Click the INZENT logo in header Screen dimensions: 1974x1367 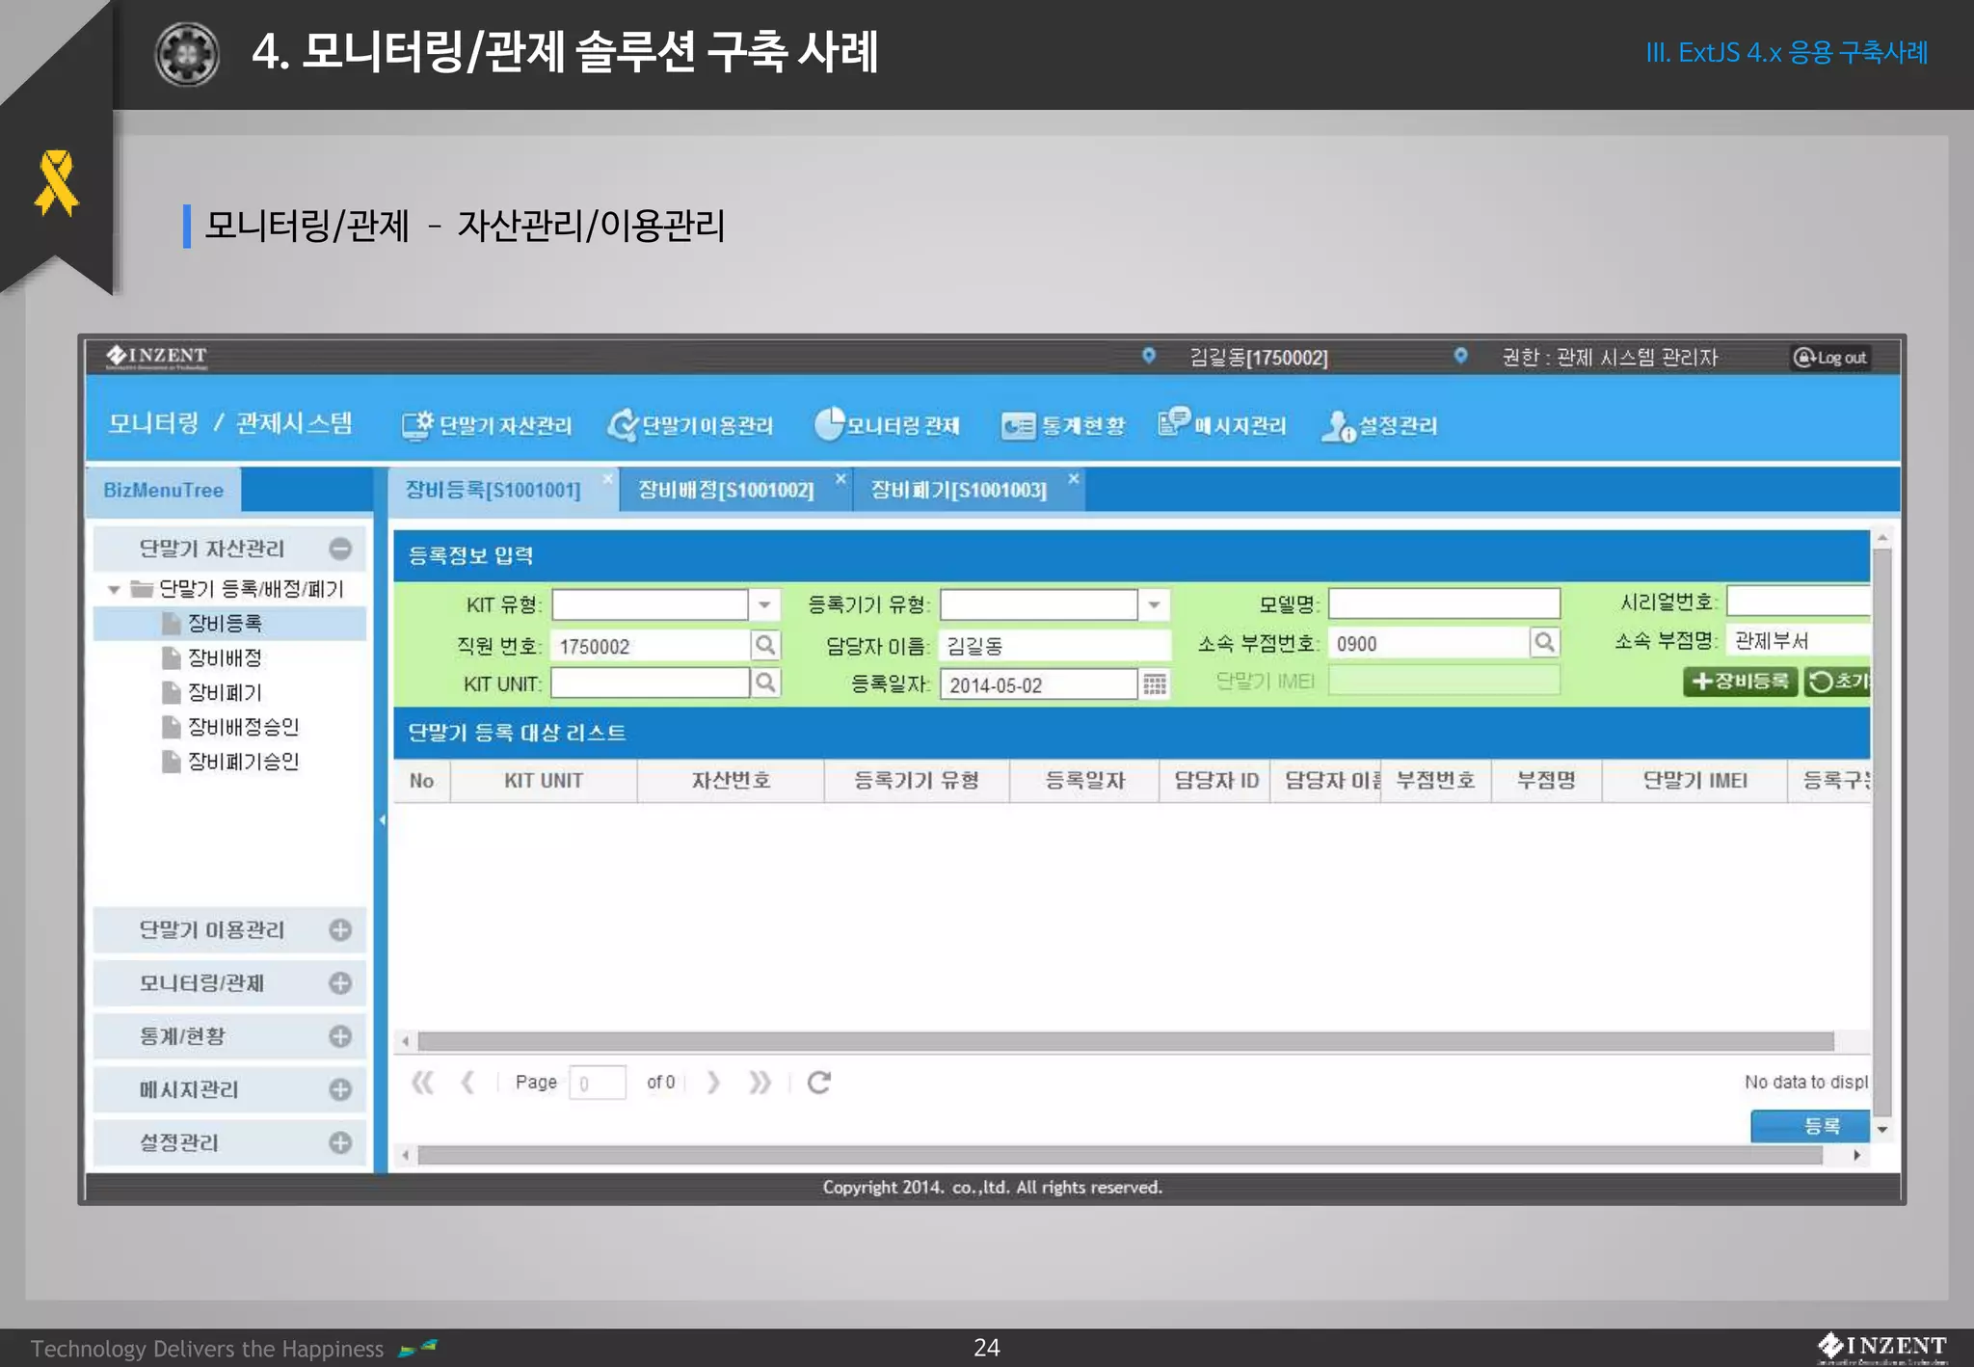click(156, 357)
